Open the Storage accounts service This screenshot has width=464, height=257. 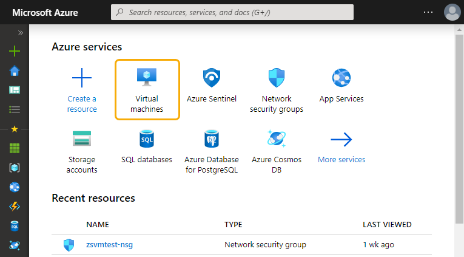(82, 150)
